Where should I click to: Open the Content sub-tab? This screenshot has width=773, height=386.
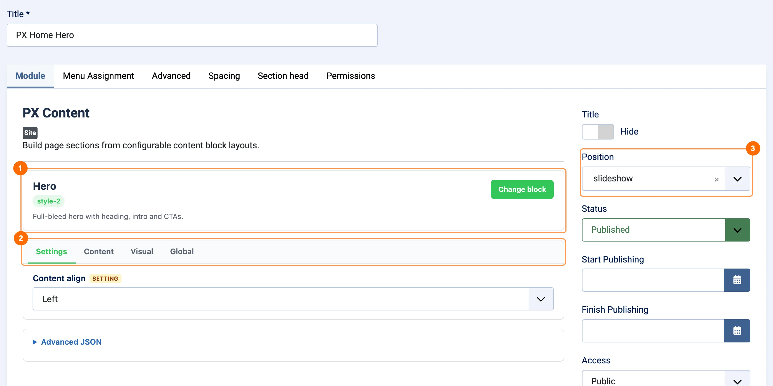(99, 251)
